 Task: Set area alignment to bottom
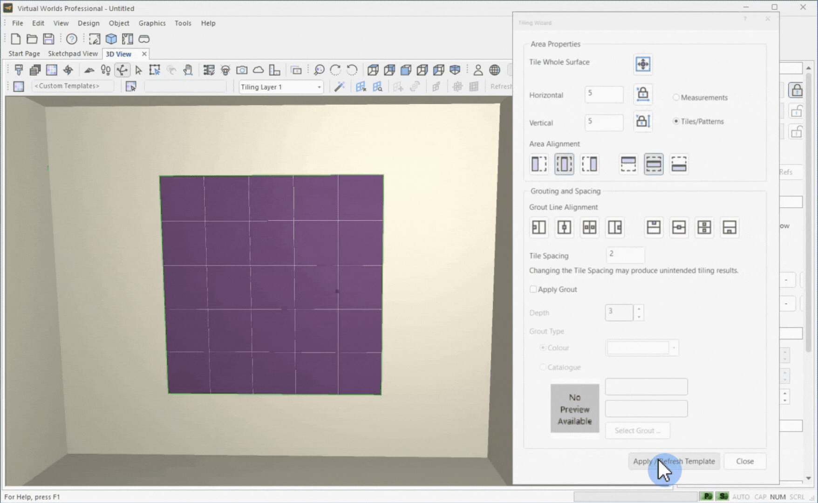tap(679, 164)
